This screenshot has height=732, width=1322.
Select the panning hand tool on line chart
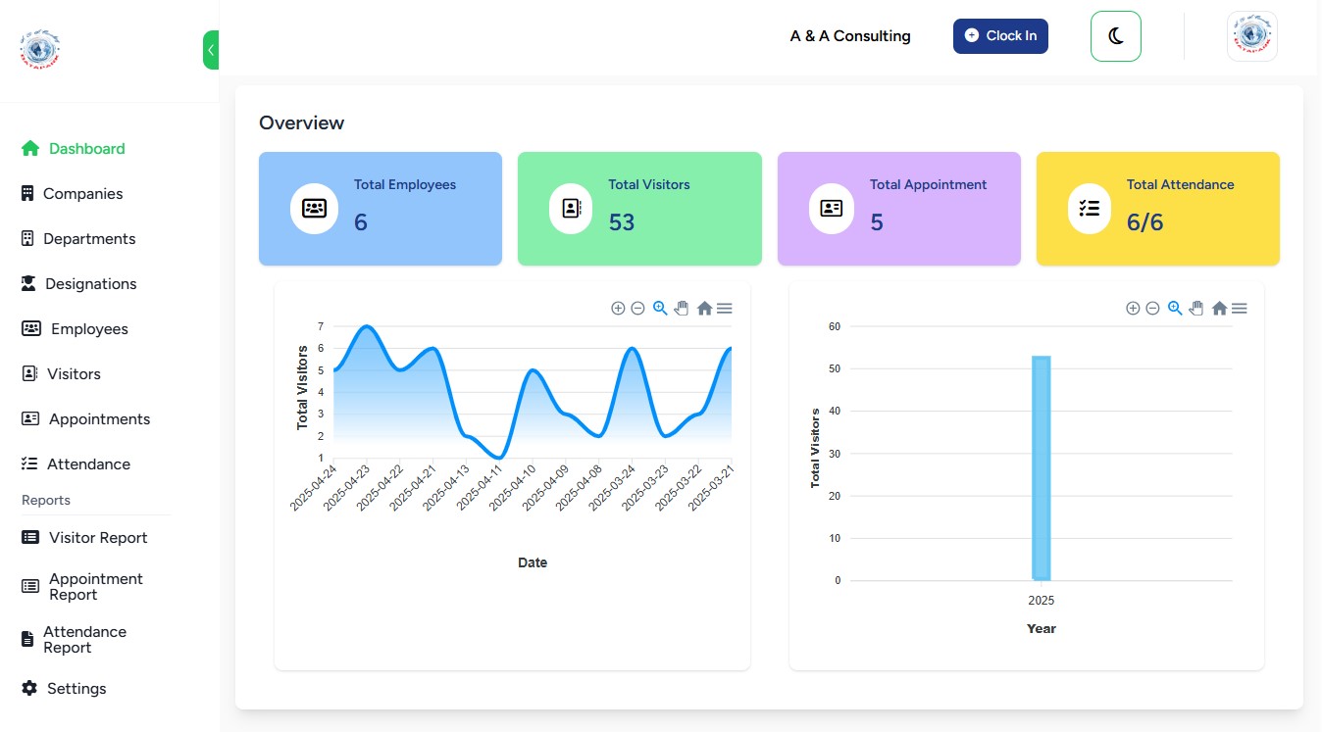pos(682,309)
